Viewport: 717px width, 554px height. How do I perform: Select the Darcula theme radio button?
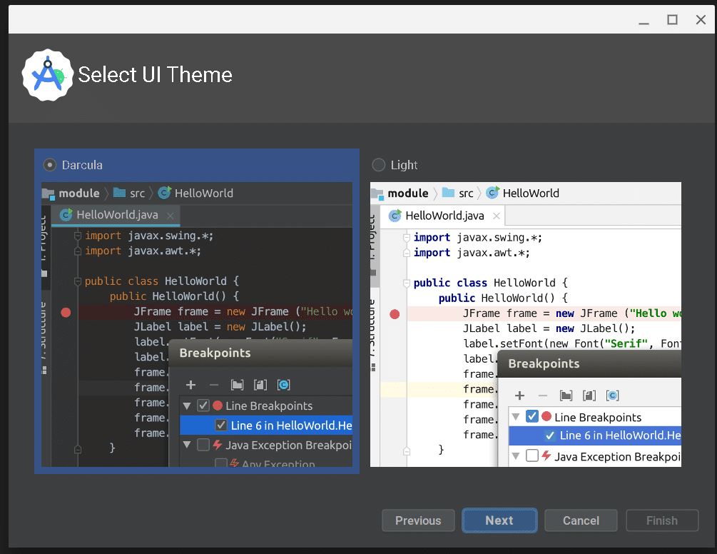click(x=50, y=165)
